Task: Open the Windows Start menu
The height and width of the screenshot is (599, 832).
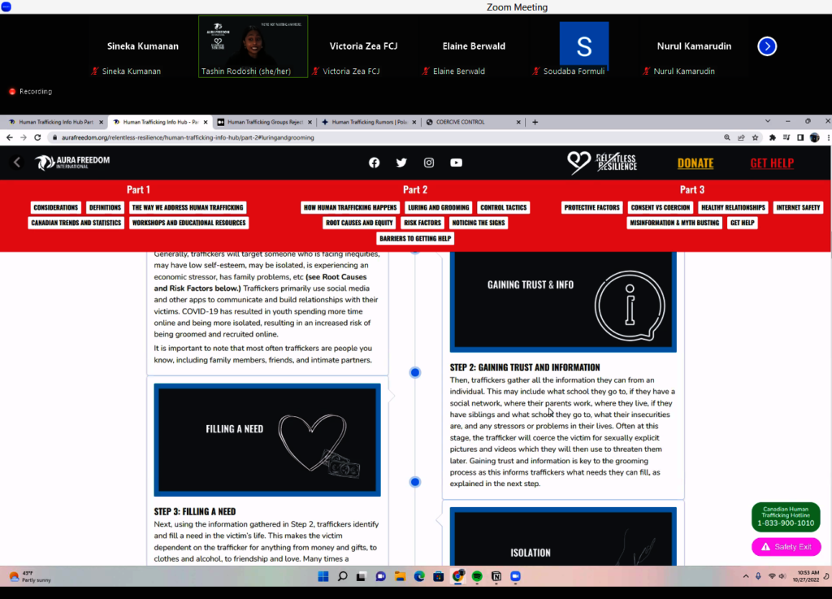Action: coord(323,576)
